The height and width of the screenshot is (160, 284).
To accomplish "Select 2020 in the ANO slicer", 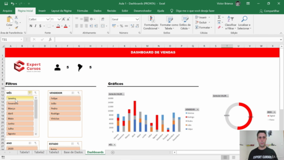I will pos(22,148).
